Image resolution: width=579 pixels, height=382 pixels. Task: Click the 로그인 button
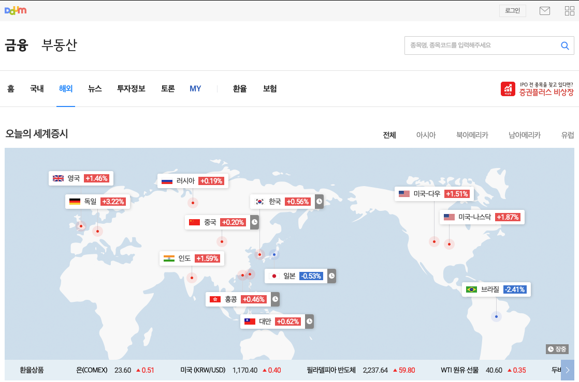coord(512,10)
